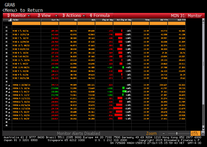This screenshot has height=147, width=207.
Task: Click the 65% zoom value box
Action: point(195,133)
